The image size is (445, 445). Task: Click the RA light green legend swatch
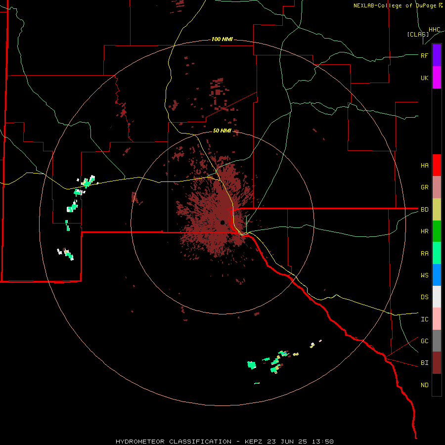coord(437,253)
